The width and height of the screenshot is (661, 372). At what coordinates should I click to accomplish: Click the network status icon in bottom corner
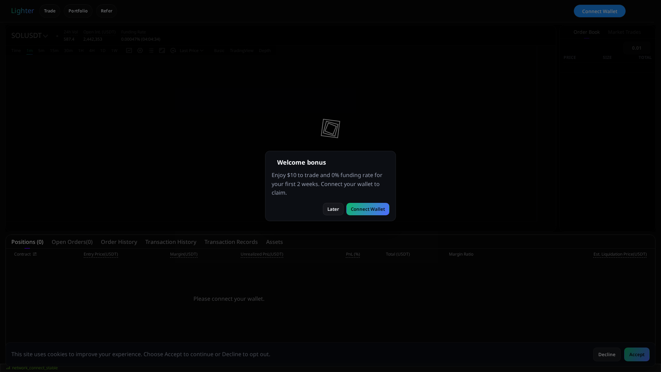(x=8, y=368)
